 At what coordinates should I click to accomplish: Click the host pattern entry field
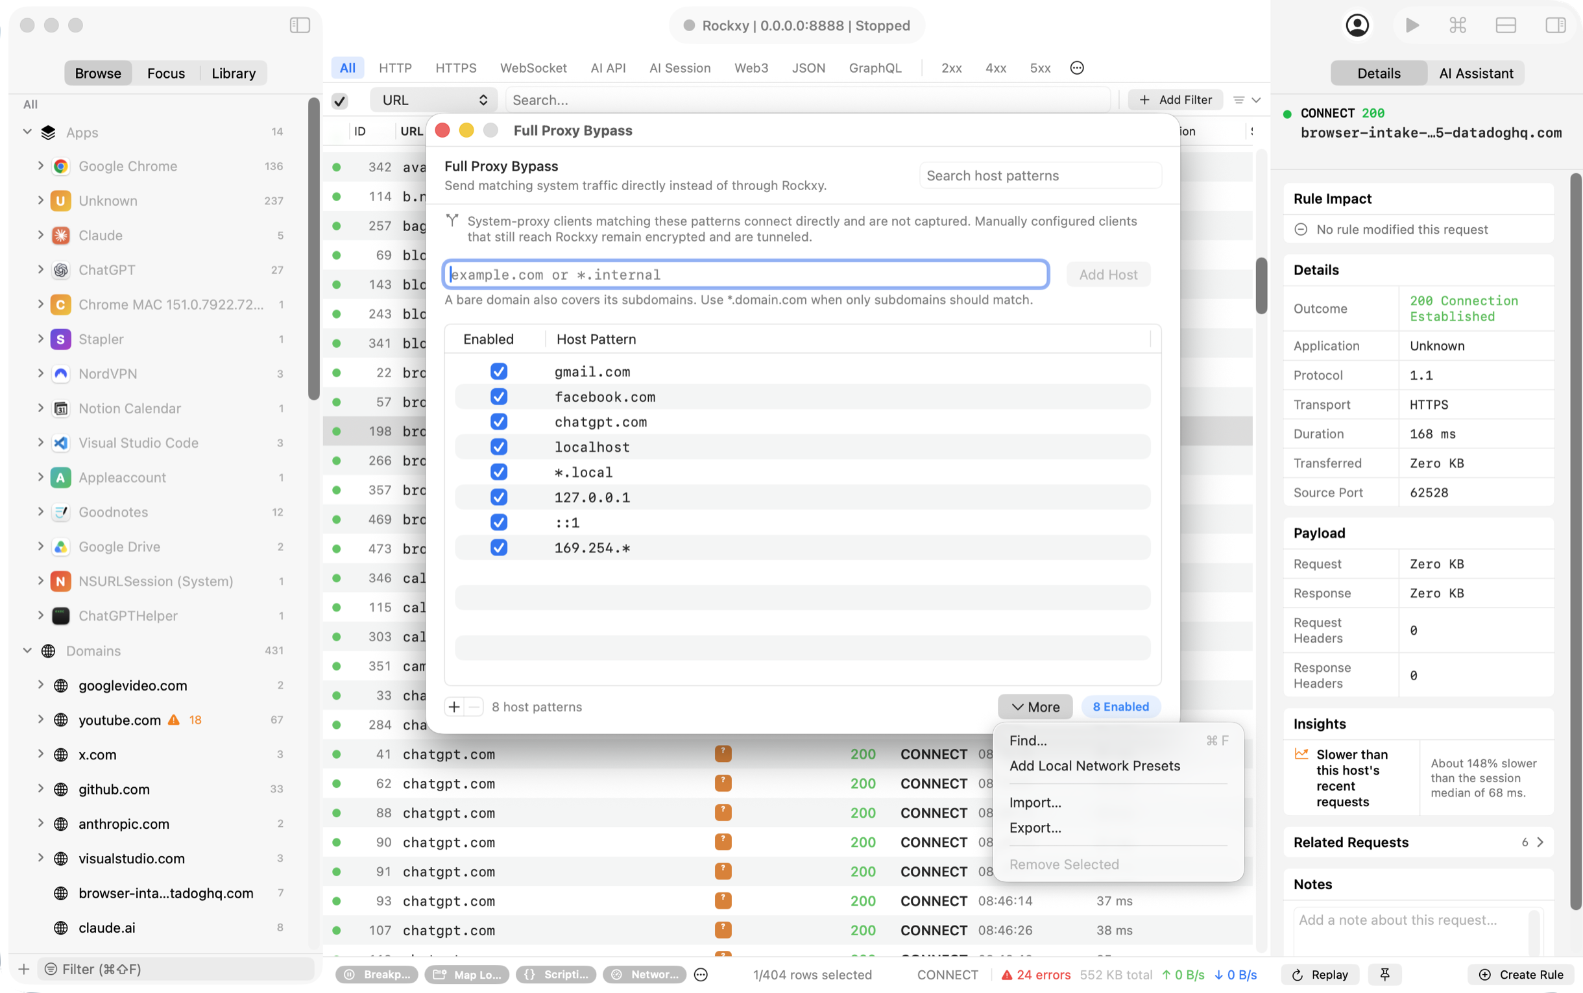pos(745,275)
